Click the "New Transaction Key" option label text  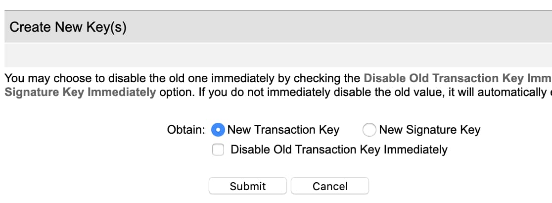[283, 130]
